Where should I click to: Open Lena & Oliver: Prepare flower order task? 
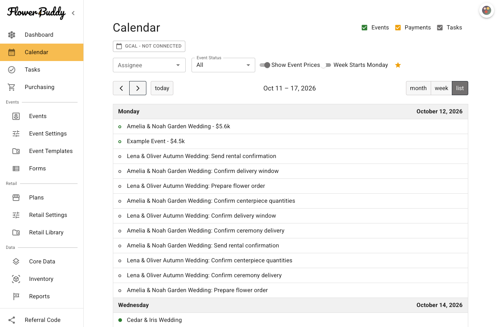coord(290,186)
